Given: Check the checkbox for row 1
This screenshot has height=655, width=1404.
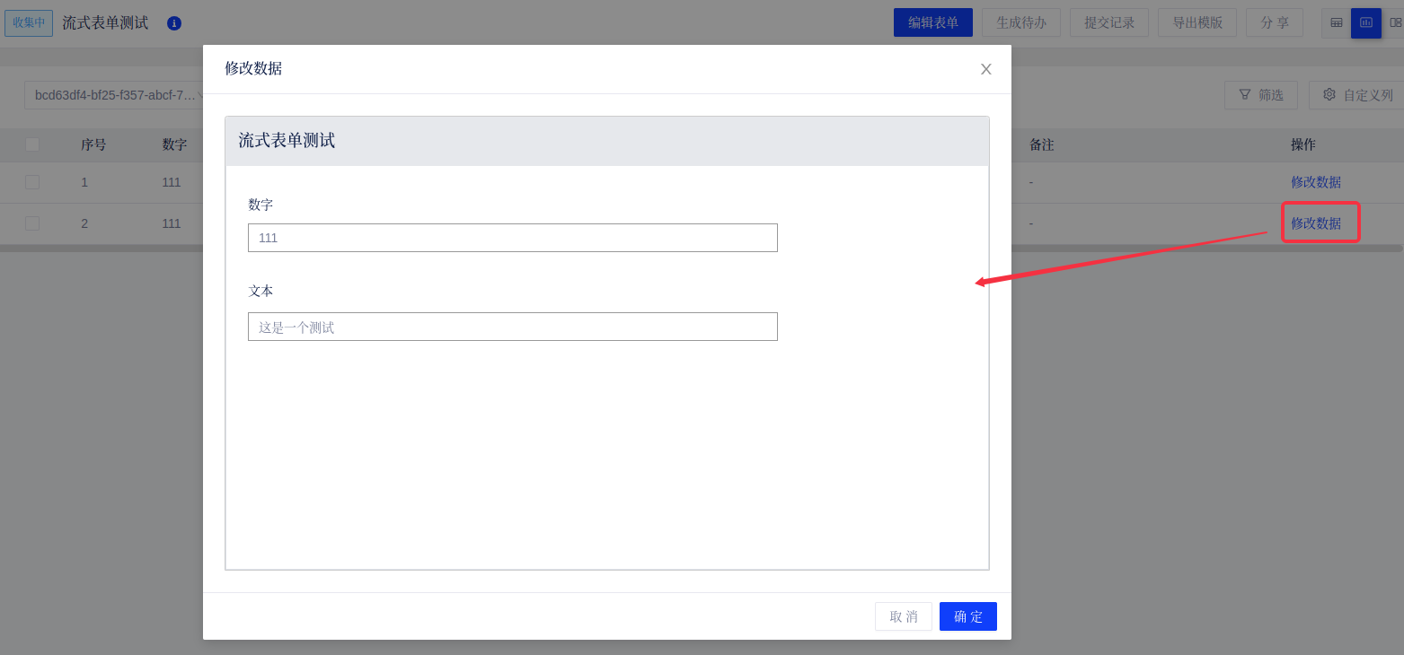Looking at the screenshot, I should [32, 182].
